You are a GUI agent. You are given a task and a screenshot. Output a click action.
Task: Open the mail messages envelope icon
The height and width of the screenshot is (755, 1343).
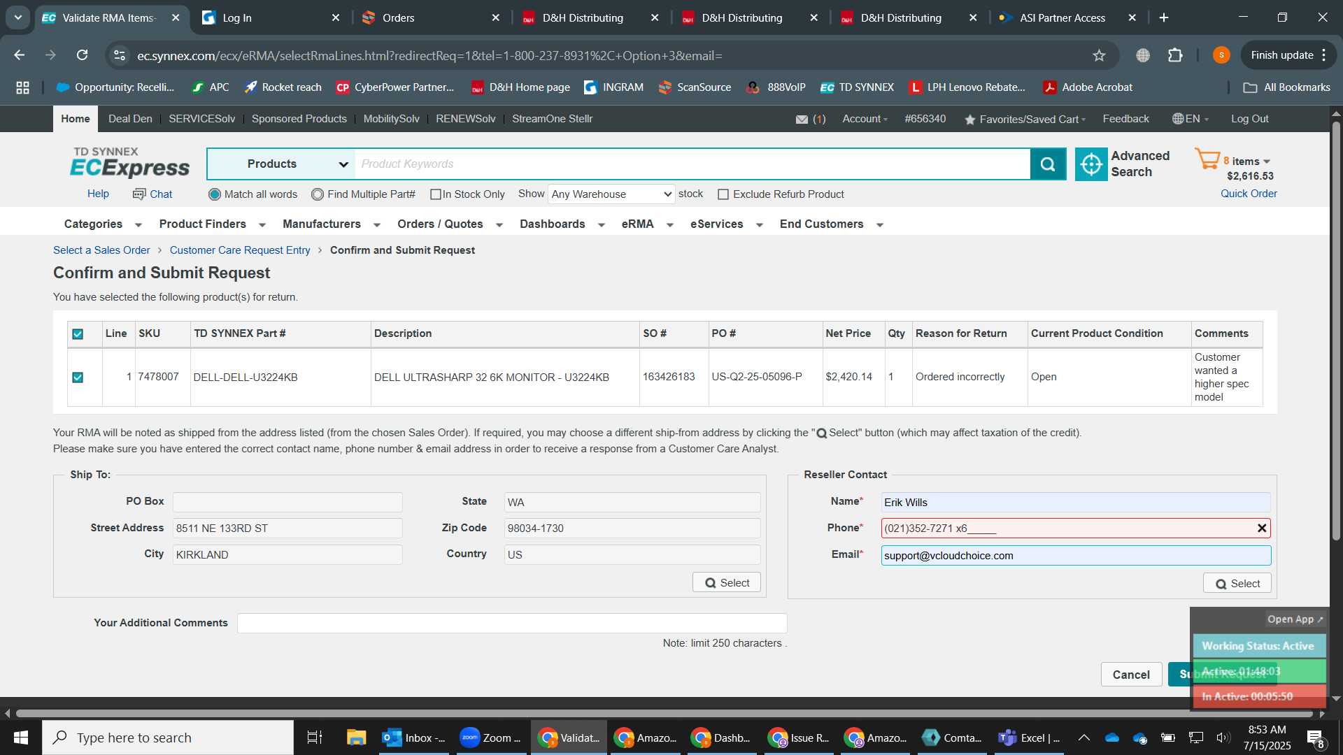pos(802,120)
